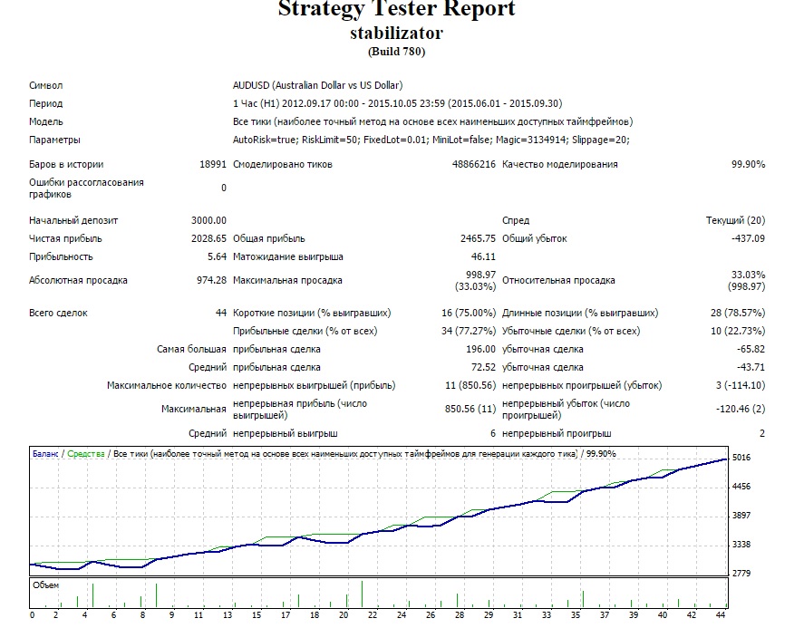Click the x-axis tick label 22

coord(373,615)
